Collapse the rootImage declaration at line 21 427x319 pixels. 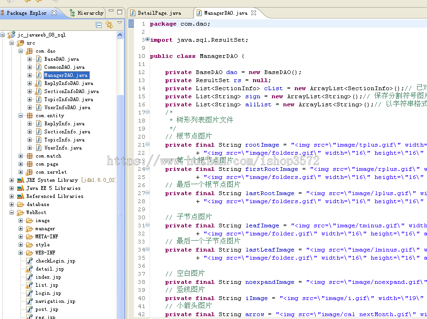point(147,144)
